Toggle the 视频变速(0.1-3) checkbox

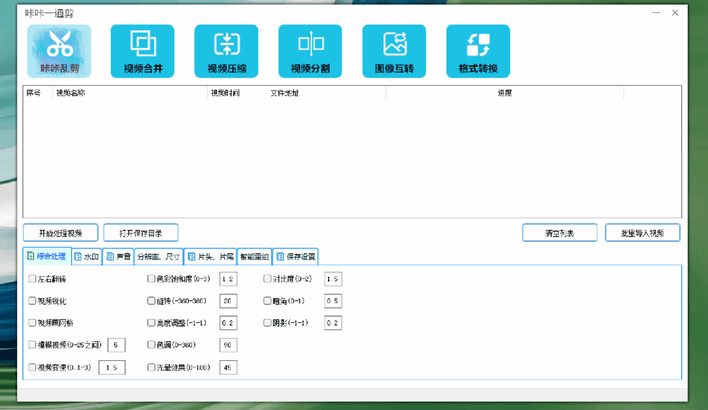(32, 367)
